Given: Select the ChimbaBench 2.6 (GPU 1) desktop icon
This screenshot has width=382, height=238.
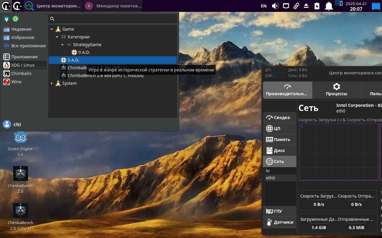Looking at the screenshot, I should (20, 217).
